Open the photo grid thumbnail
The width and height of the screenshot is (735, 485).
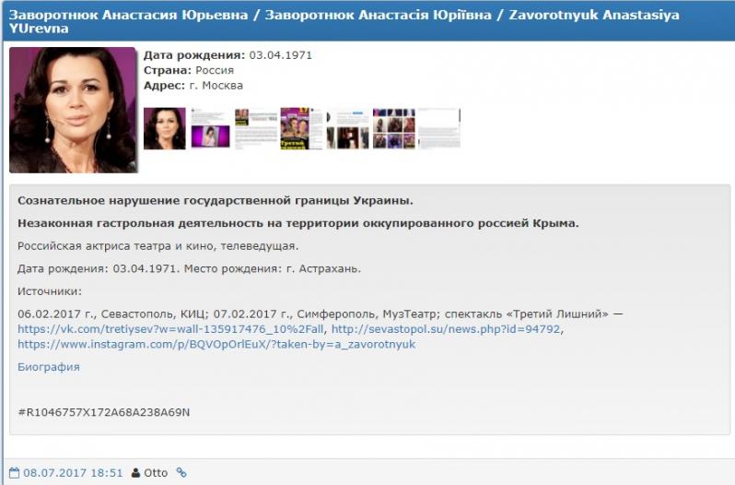(x=393, y=128)
